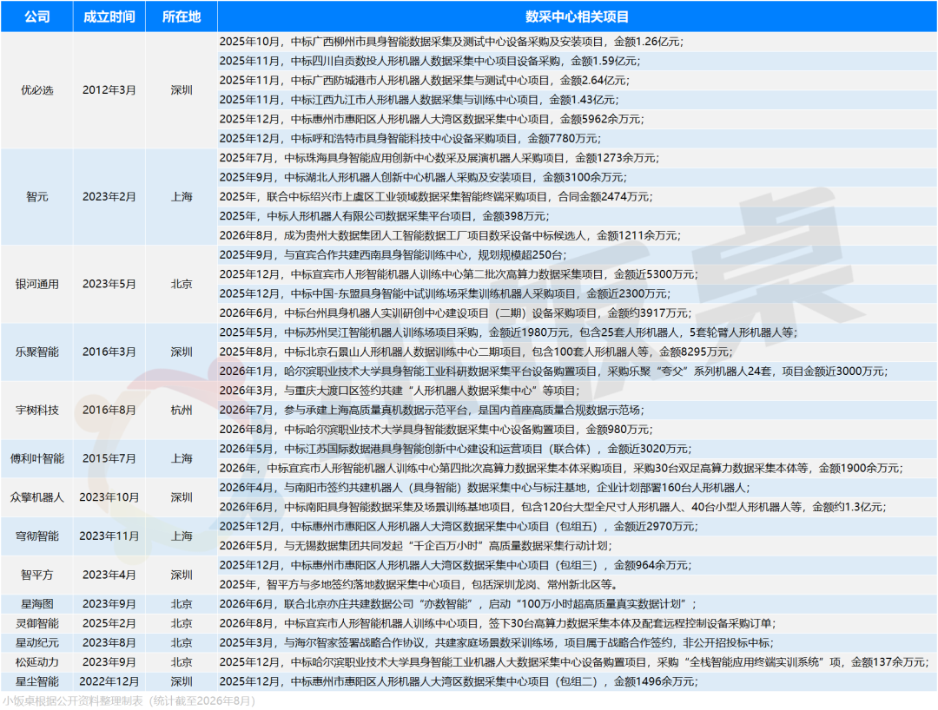Select the 松延动力 company cell

pos(37,662)
